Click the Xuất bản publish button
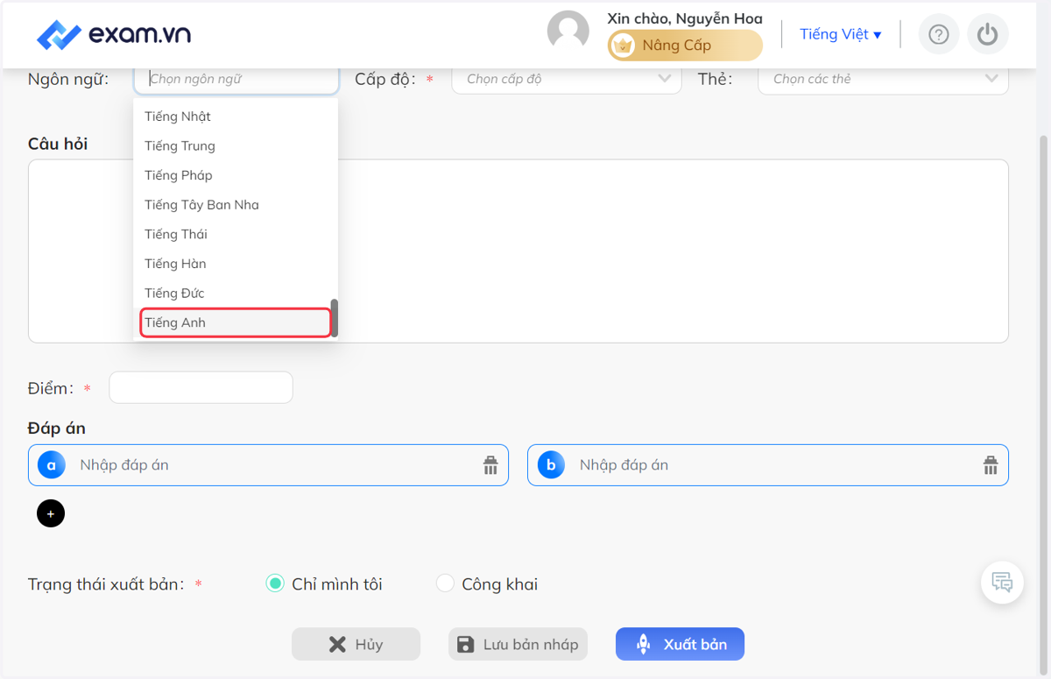 [x=680, y=644]
